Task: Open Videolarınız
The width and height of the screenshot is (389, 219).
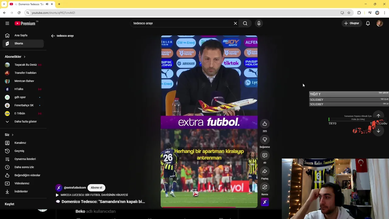Action: click(x=23, y=183)
